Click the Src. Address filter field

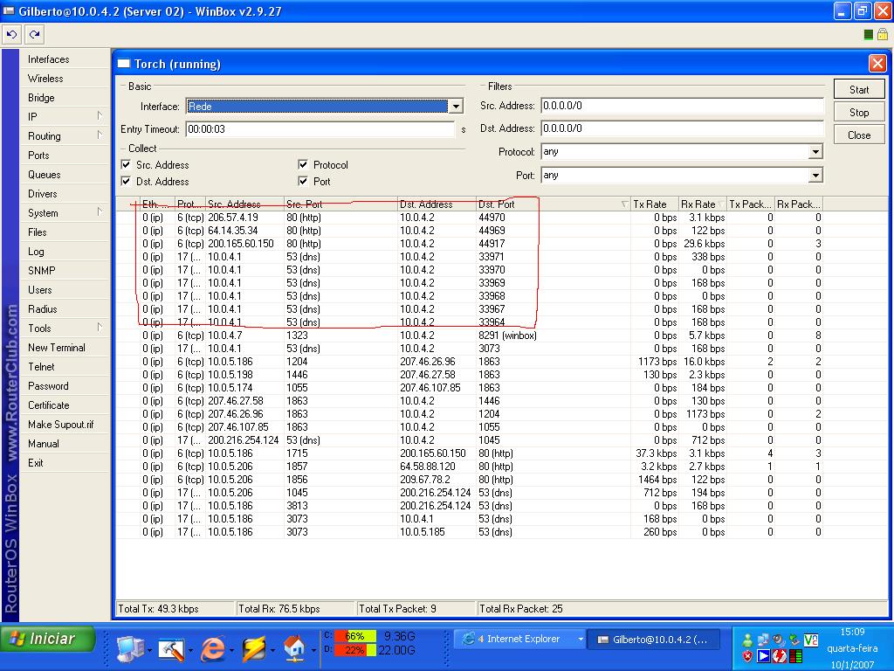click(682, 106)
